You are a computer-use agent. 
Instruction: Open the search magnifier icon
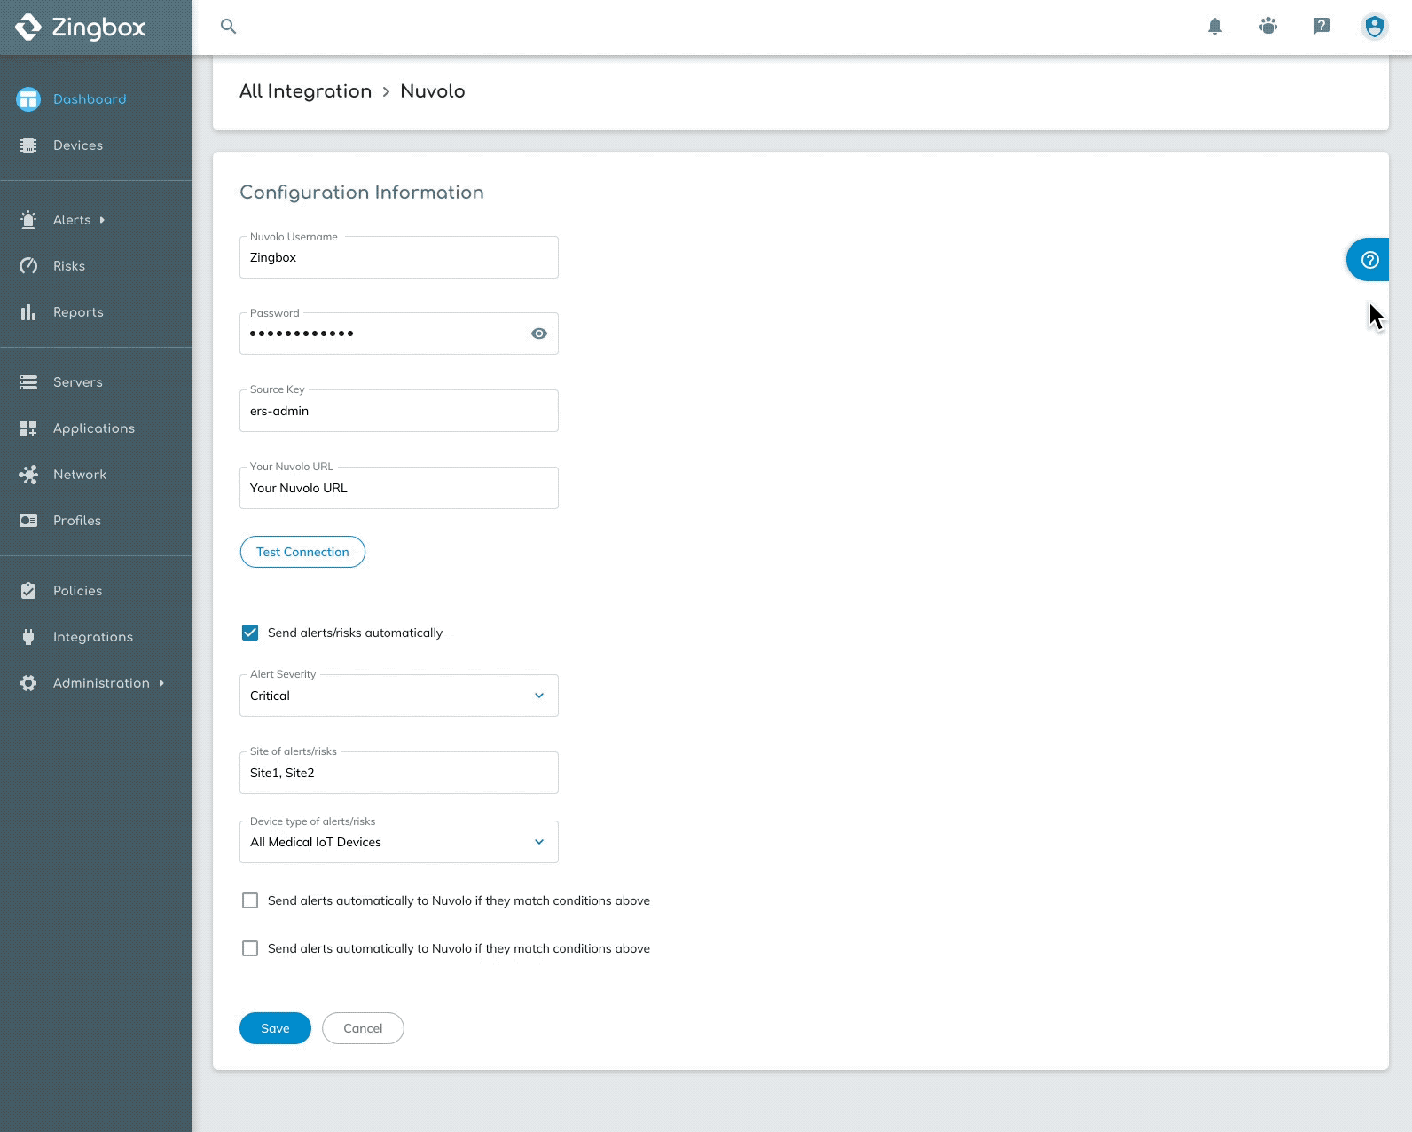(x=228, y=27)
